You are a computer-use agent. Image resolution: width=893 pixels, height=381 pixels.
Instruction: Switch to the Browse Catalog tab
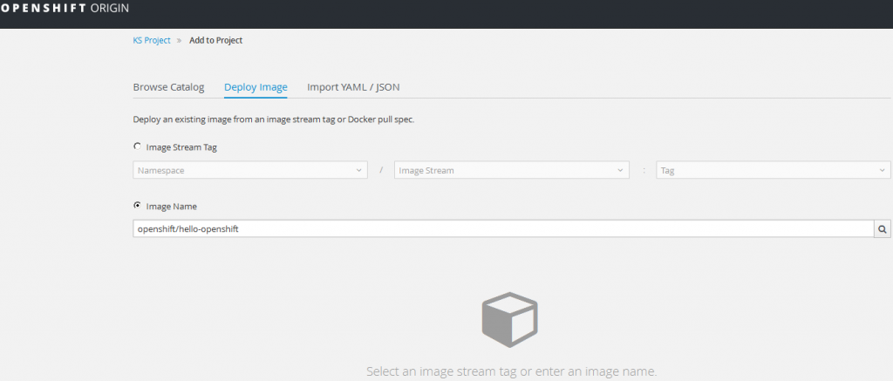168,87
